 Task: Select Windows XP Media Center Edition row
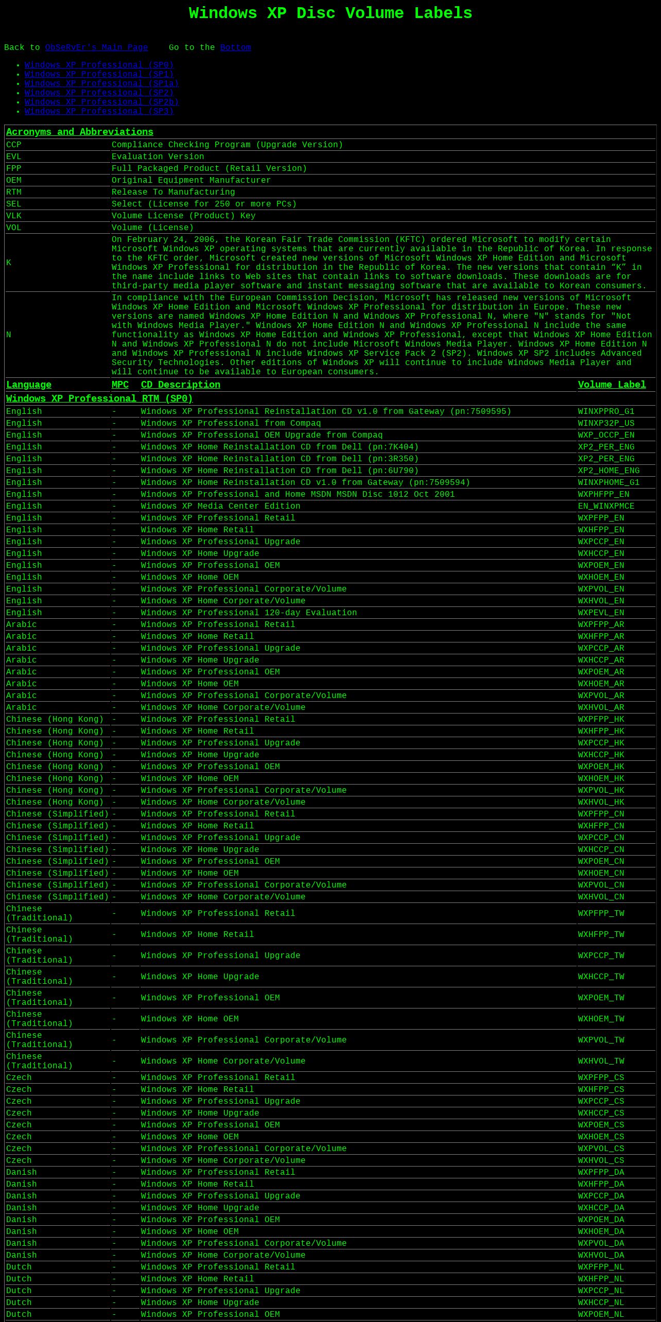tap(330, 506)
